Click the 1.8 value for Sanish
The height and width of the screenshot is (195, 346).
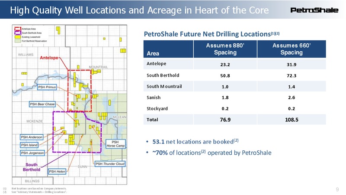(225, 97)
